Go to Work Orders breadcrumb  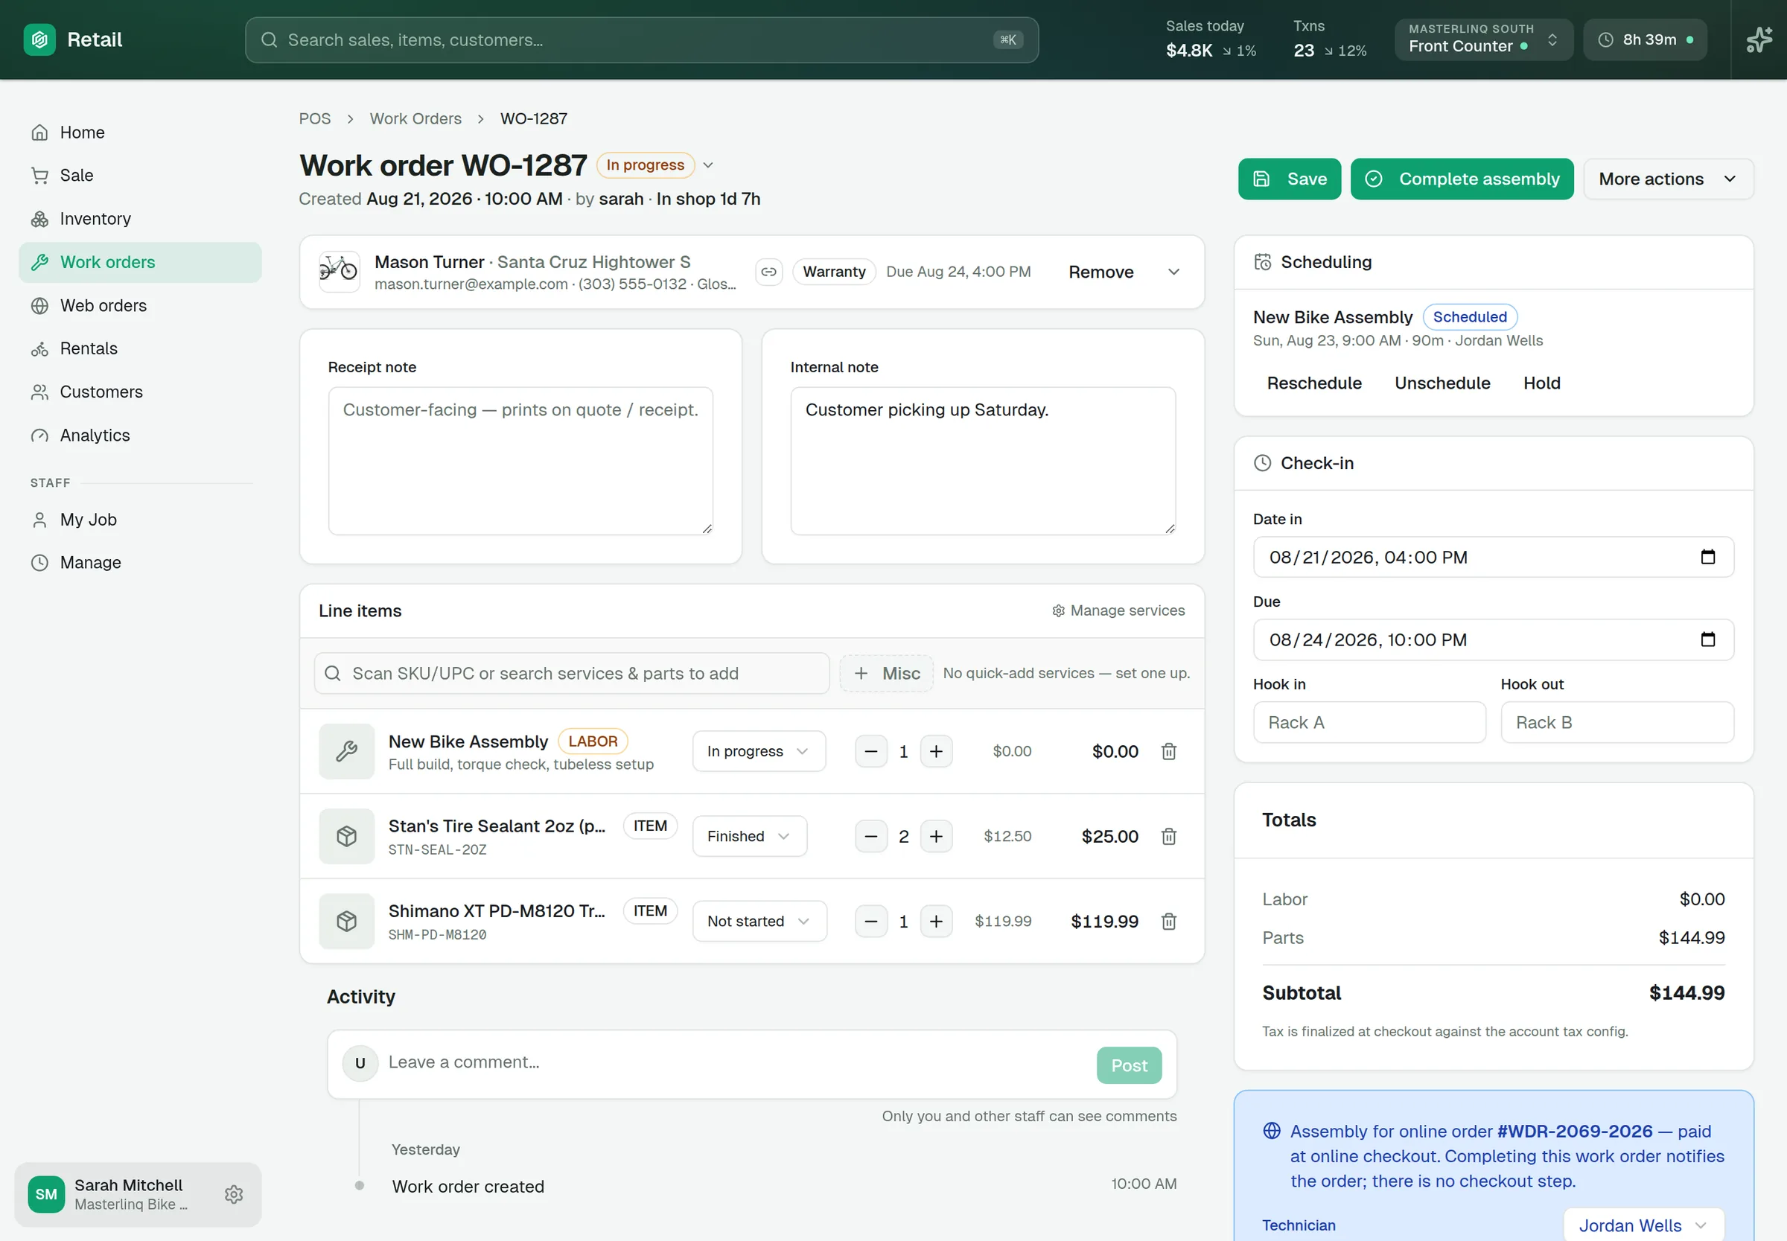point(415,119)
